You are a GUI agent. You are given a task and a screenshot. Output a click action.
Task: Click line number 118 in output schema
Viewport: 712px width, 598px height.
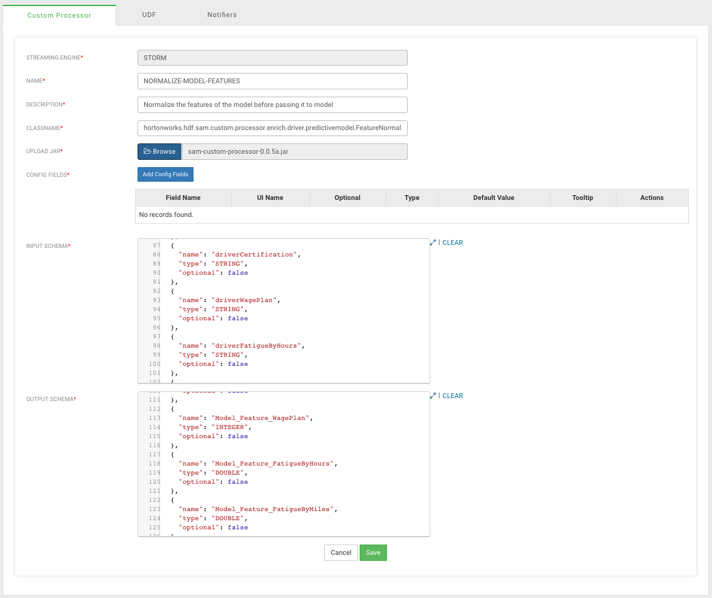point(155,464)
